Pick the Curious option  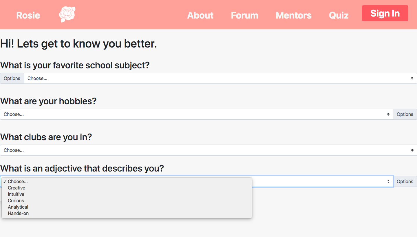[x=16, y=200]
